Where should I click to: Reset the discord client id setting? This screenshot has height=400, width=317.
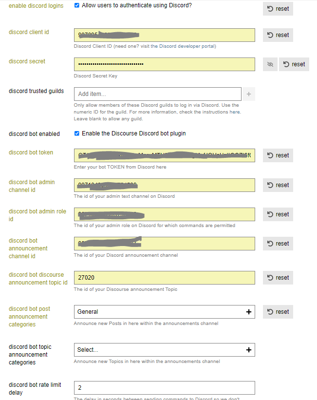click(278, 35)
